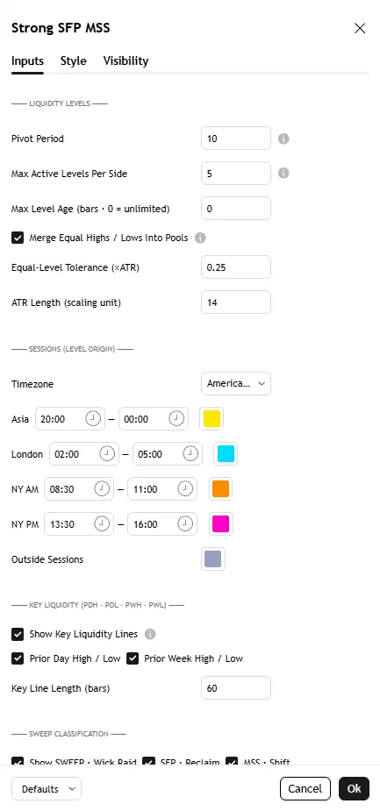Select the Strong SFP MSS title text
380x811 pixels.
tap(61, 28)
